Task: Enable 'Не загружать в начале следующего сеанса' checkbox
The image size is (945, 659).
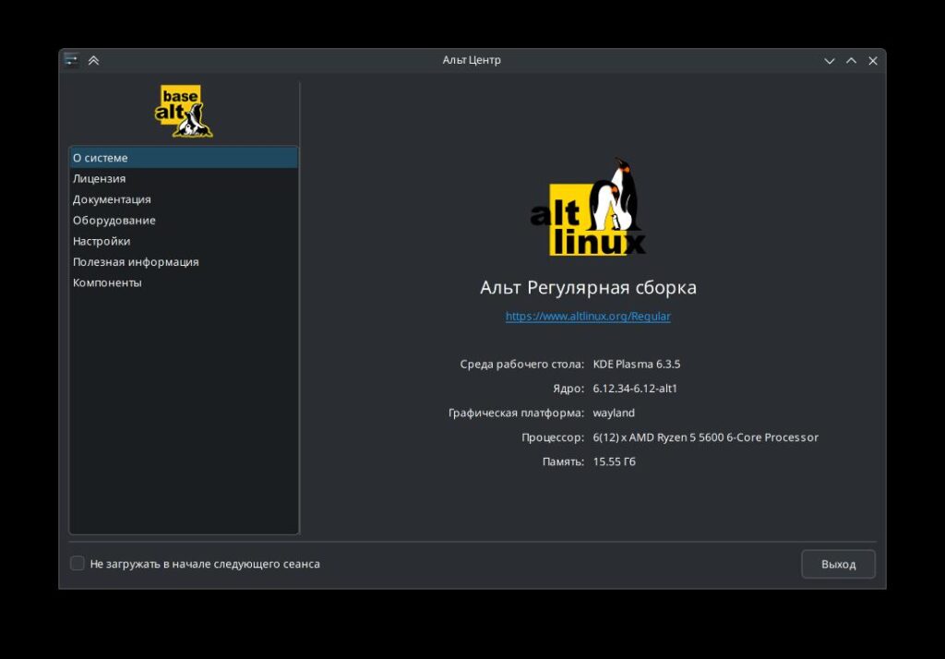Action: coord(78,563)
